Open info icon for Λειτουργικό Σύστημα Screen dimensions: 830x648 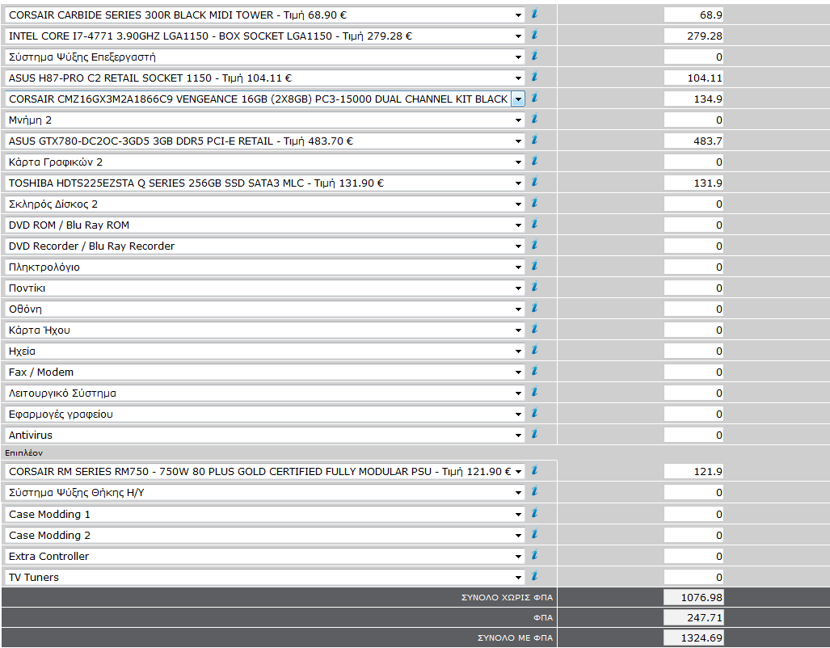point(535,392)
